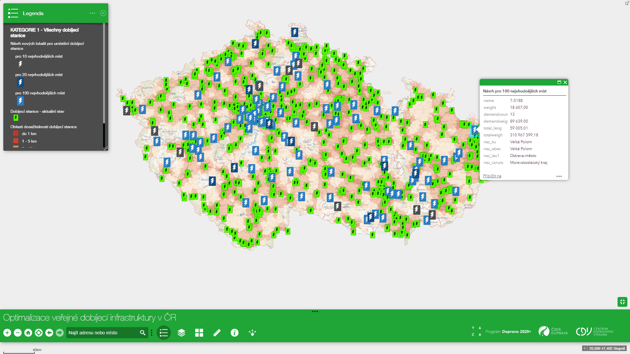This screenshot has width=630, height=354.
Task: Open the share widget
Action: [x=252, y=333]
